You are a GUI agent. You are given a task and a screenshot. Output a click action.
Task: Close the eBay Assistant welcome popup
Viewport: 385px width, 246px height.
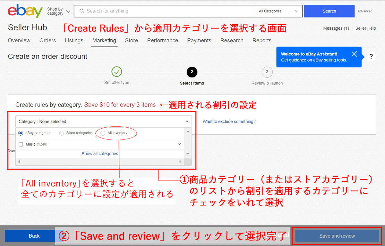tap(354, 54)
